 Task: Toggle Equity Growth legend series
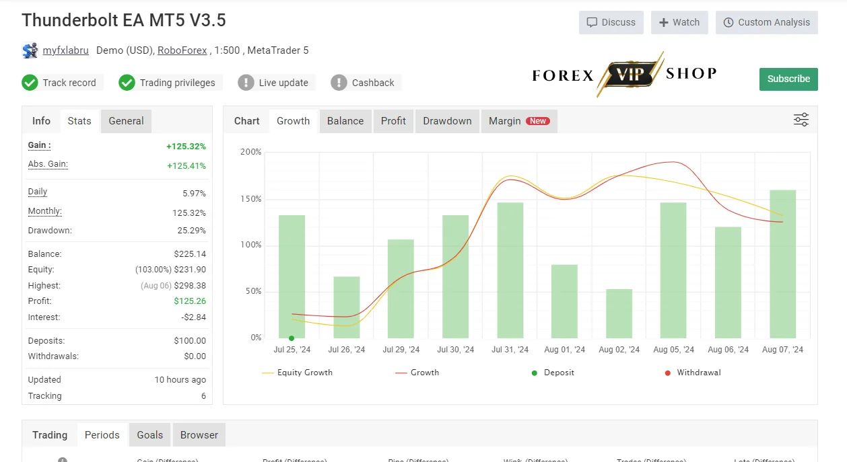(297, 373)
